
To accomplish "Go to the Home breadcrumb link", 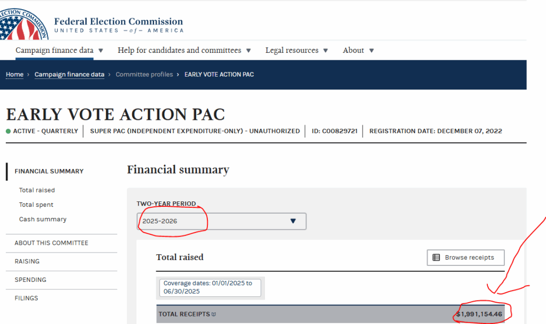I will point(14,75).
